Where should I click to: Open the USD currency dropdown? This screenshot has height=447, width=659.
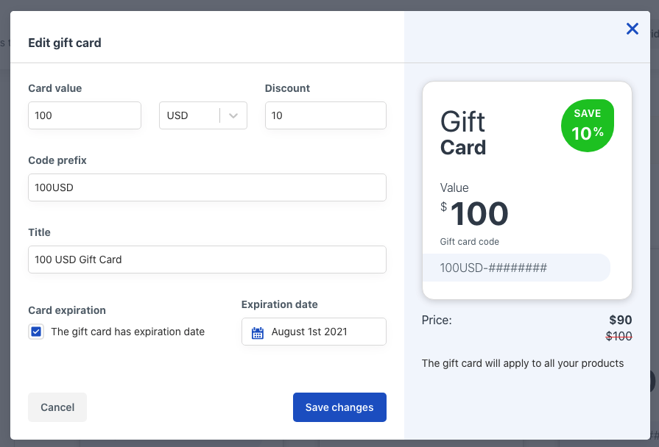tap(203, 115)
